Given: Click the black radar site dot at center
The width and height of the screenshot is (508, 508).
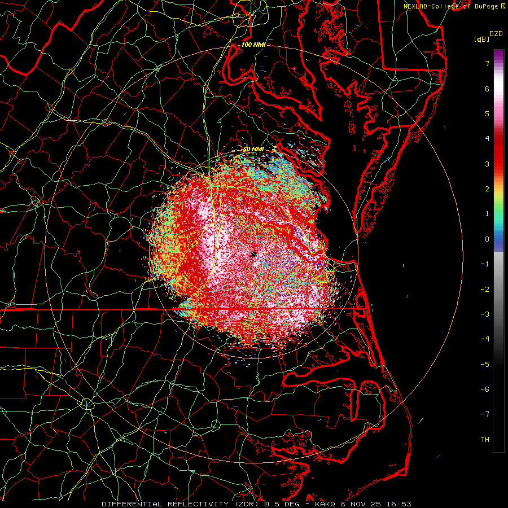Looking at the screenshot, I should click(254, 255).
